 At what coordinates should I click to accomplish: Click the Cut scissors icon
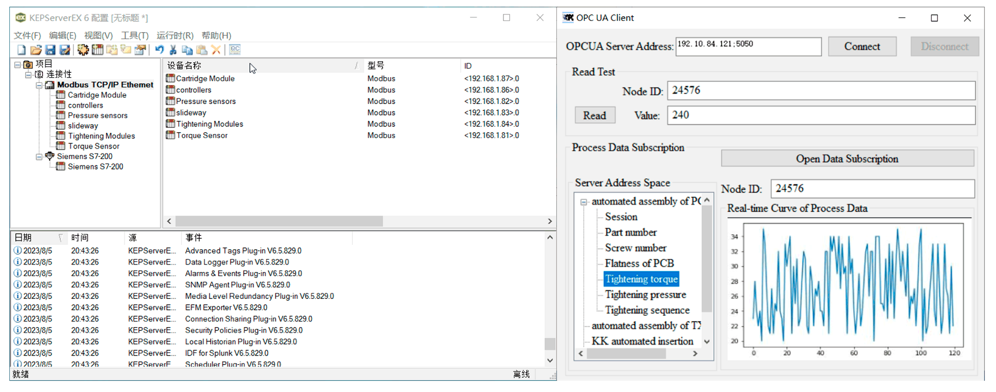click(173, 50)
